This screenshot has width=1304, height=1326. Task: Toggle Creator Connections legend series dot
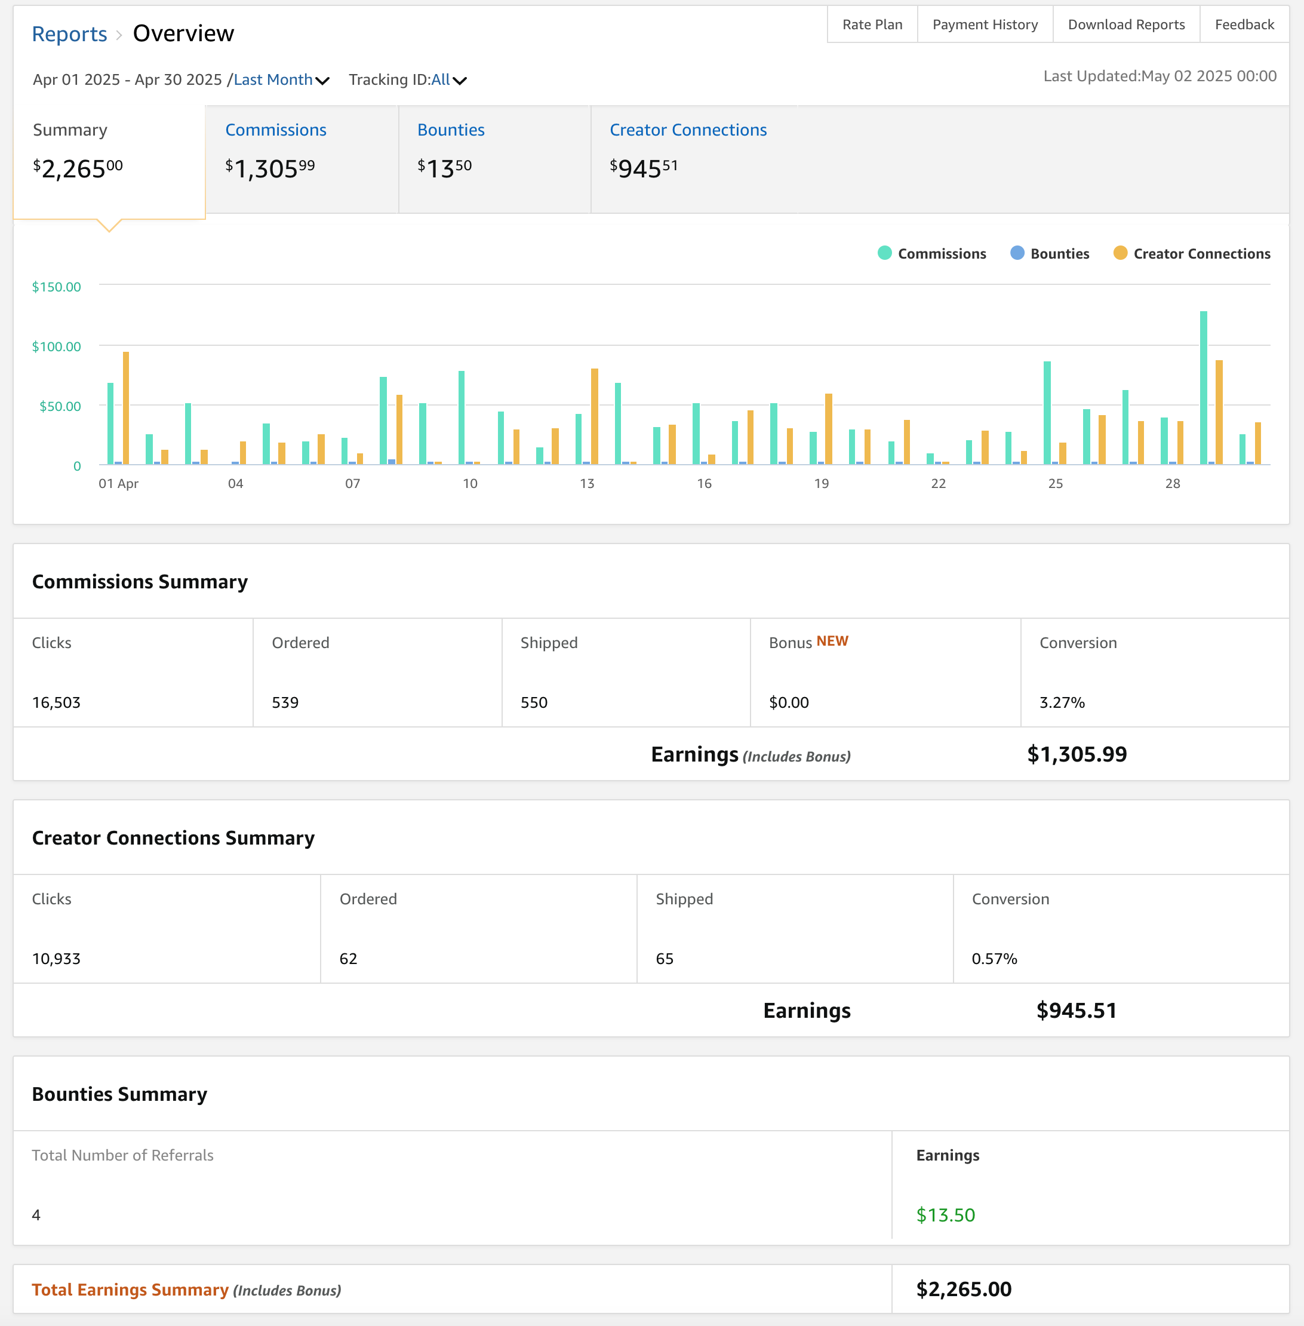pyautogui.click(x=1120, y=253)
